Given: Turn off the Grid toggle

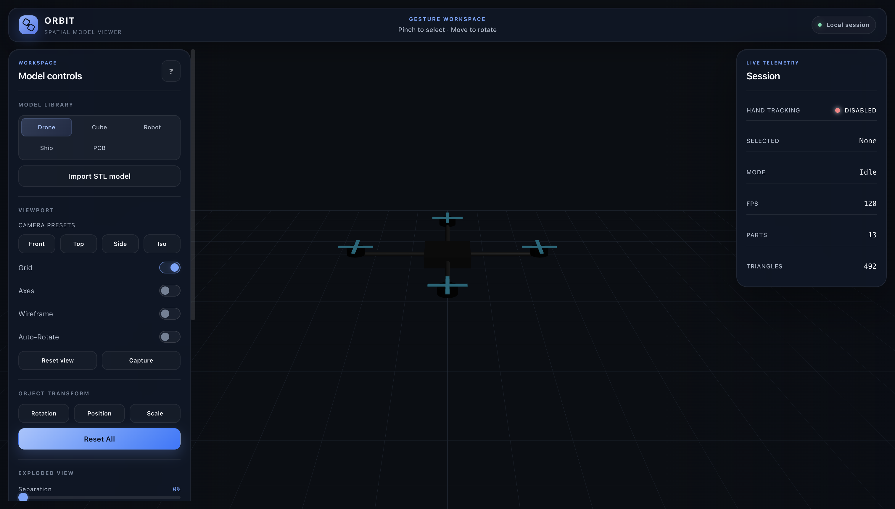Looking at the screenshot, I should [x=170, y=268].
